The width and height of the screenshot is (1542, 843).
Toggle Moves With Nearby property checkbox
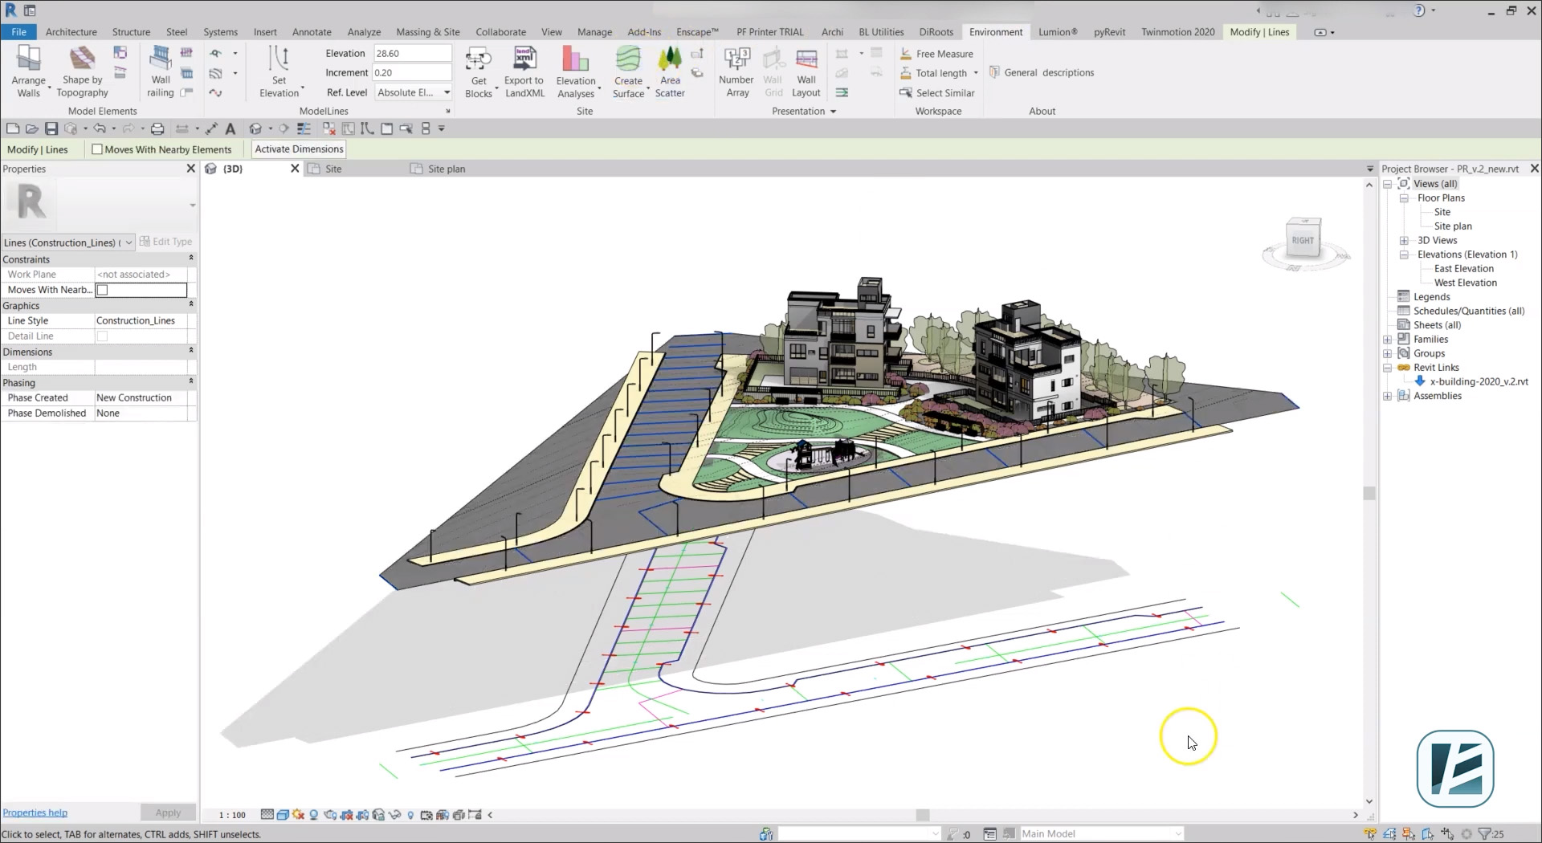coord(103,291)
